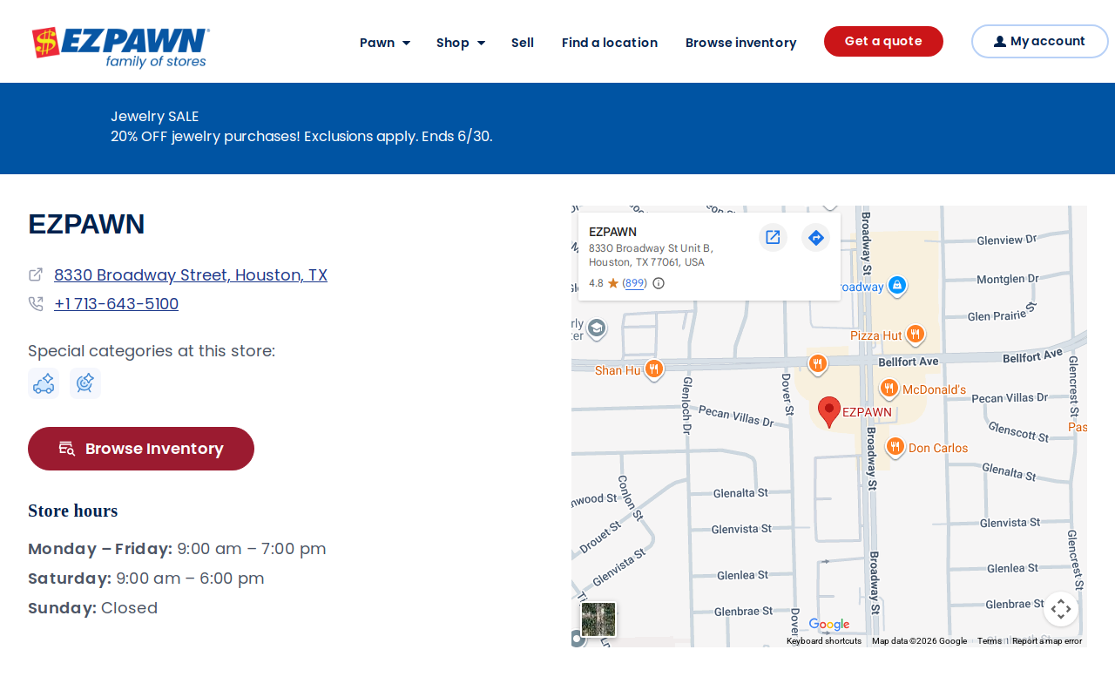Open the Sell page
This screenshot has width=1115, height=697.
[x=523, y=43]
